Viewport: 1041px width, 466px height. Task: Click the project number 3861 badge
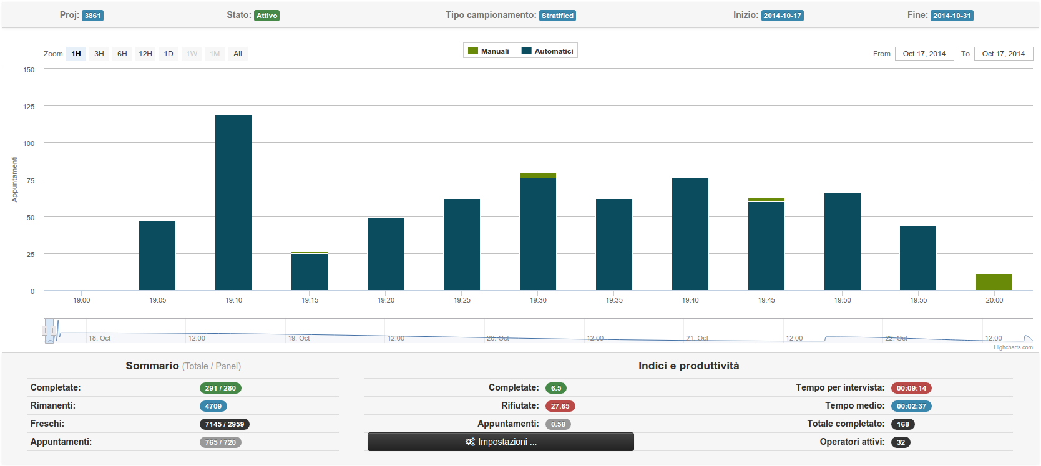coord(92,16)
